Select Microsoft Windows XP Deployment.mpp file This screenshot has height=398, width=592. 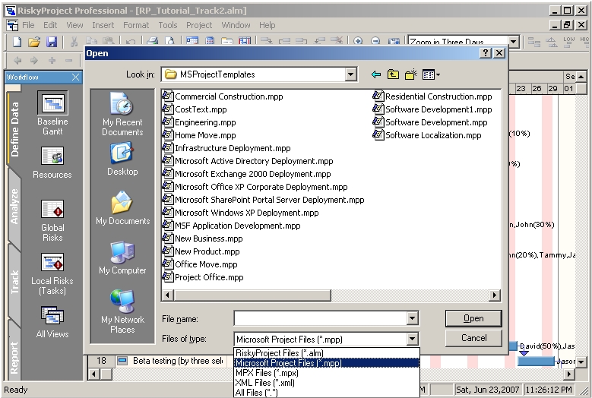pyautogui.click(x=240, y=213)
